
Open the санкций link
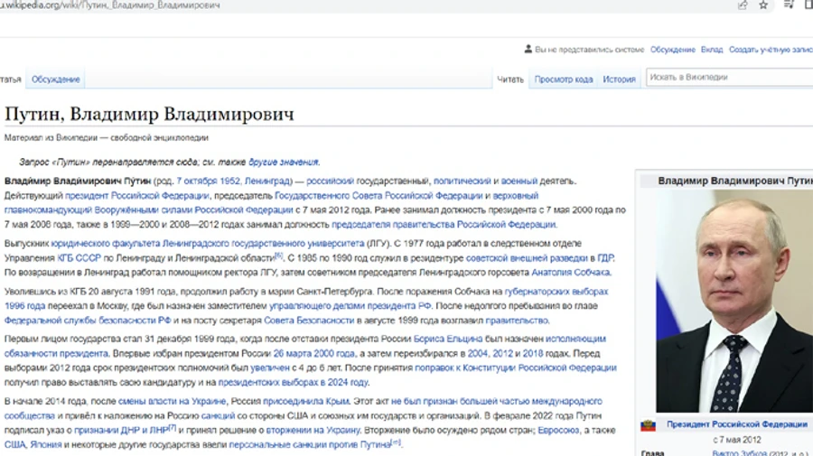(218, 416)
